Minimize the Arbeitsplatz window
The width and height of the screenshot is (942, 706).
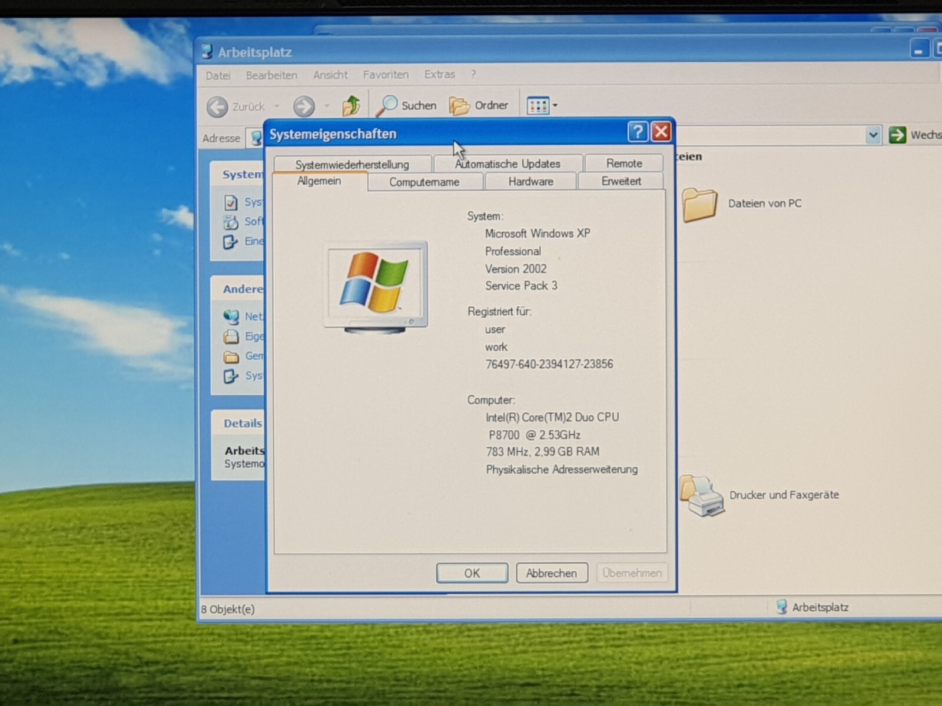pyautogui.click(x=919, y=48)
